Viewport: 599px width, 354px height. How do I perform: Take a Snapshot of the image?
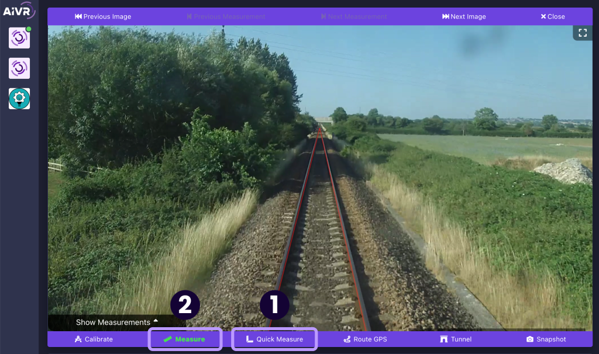click(546, 339)
